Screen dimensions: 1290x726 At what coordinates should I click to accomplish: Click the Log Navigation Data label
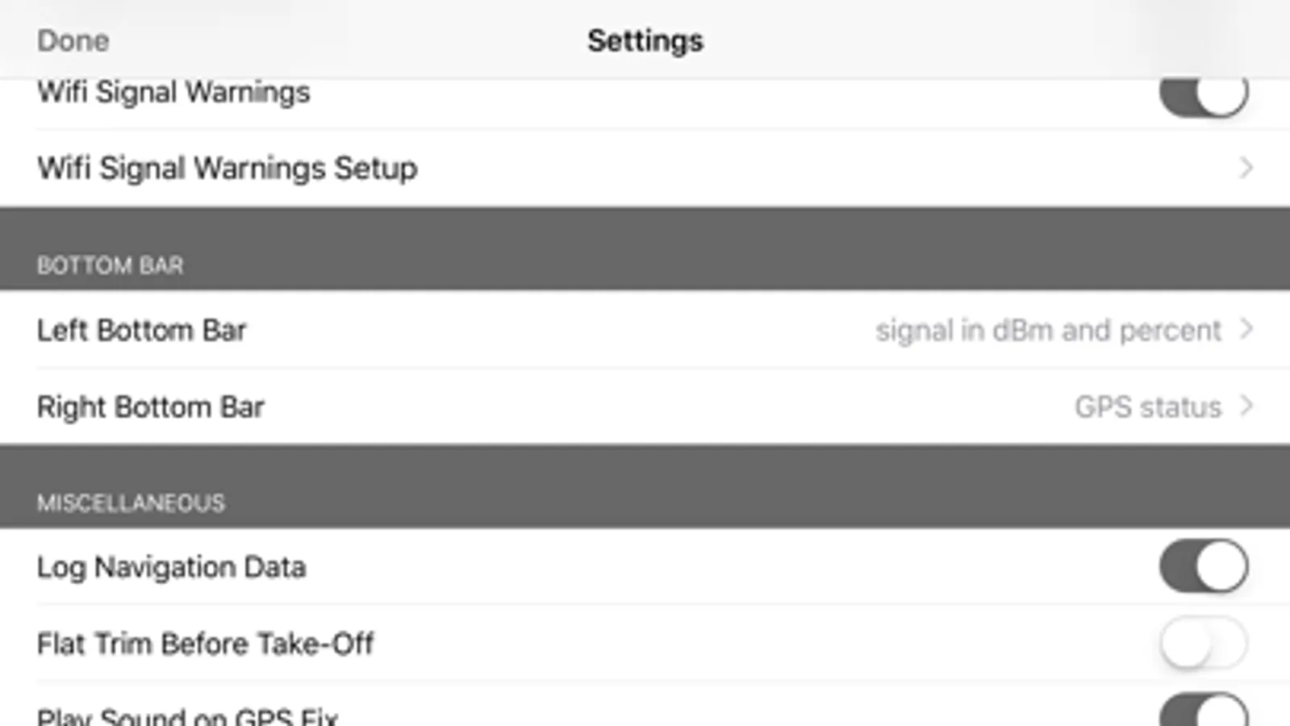pos(171,568)
